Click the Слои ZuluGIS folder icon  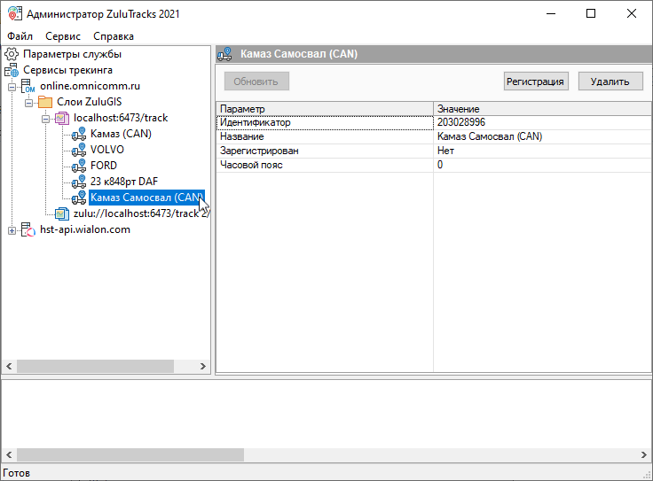click(x=45, y=102)
